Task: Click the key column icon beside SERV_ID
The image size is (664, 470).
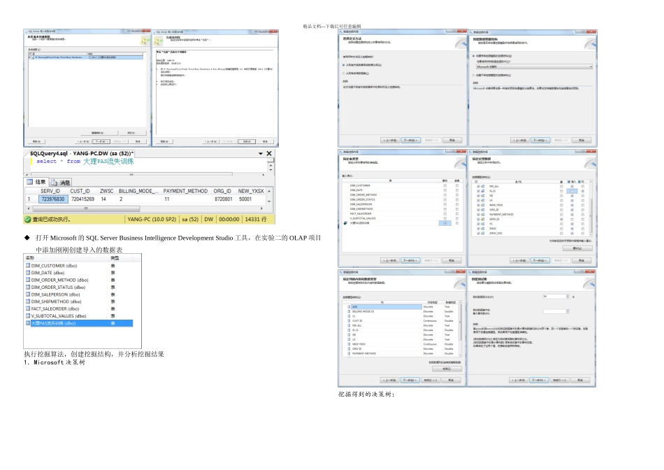Action: pyautogui.click(x=483, y=219)
